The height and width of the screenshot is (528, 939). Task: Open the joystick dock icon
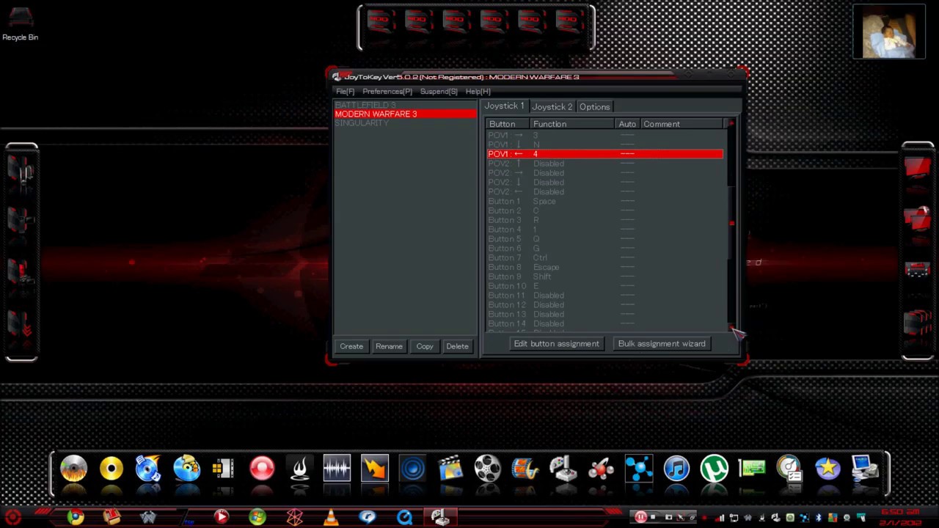(563, 469)
